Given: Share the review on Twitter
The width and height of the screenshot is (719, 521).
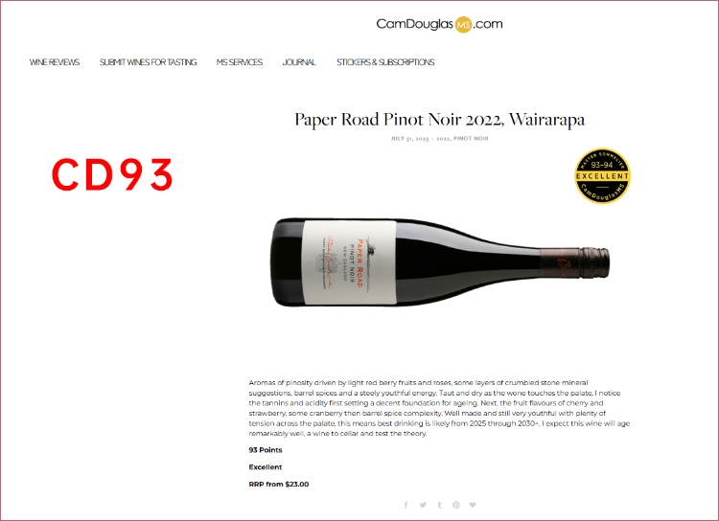Looking at the screenshot, I should pos(423,505).
